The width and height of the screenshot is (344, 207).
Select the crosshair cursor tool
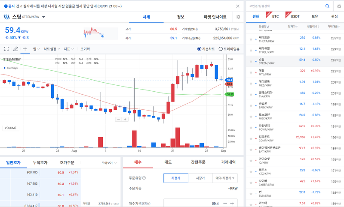(x=25, y=49)
